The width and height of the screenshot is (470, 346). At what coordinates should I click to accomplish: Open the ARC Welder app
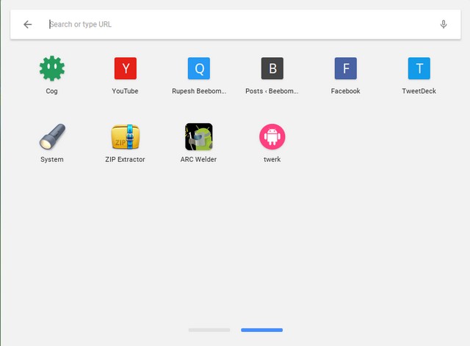199,137
